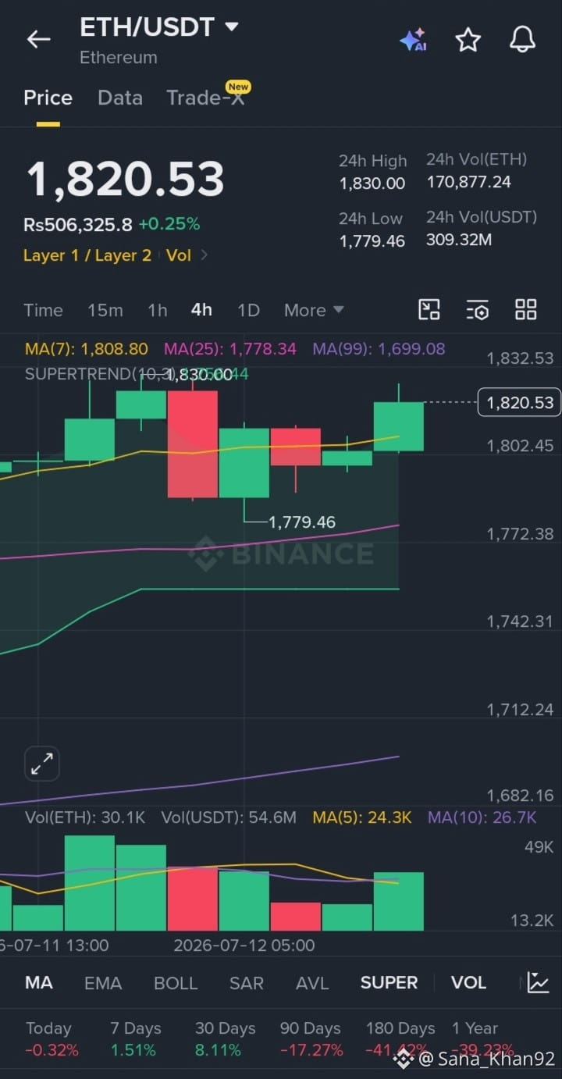Click the MA(7): 1,808.80 legend
562x1079 pixels.
pyautogui.click(x=87, y=348)
